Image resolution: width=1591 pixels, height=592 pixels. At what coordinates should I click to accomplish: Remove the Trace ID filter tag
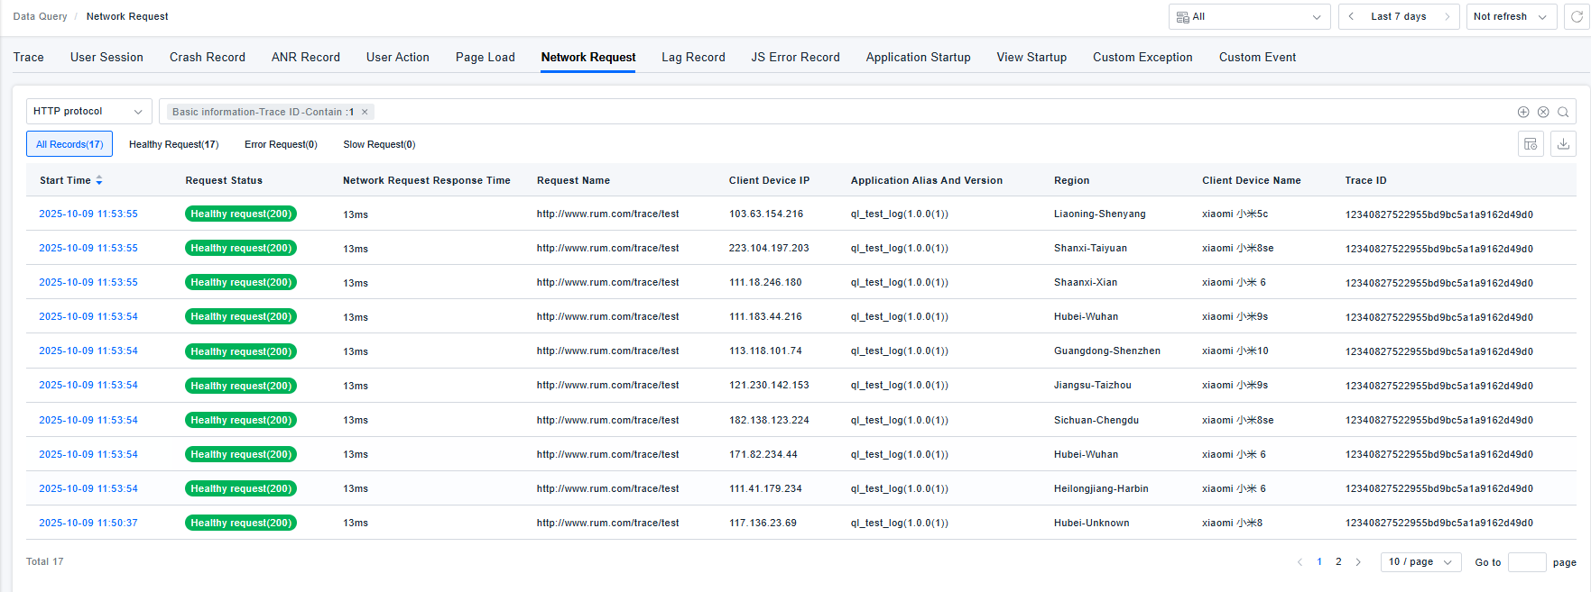point(365,112)
